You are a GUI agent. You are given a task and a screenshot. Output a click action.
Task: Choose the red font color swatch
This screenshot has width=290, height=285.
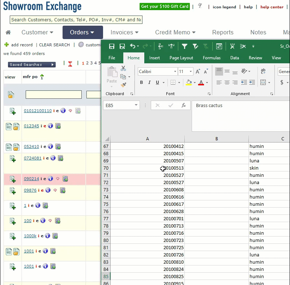coord(202,82)
